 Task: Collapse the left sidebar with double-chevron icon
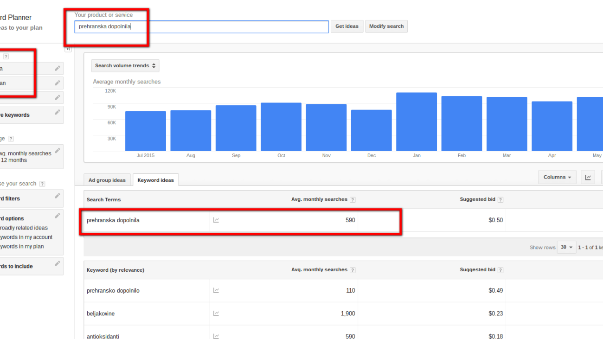tap(68, 49)
